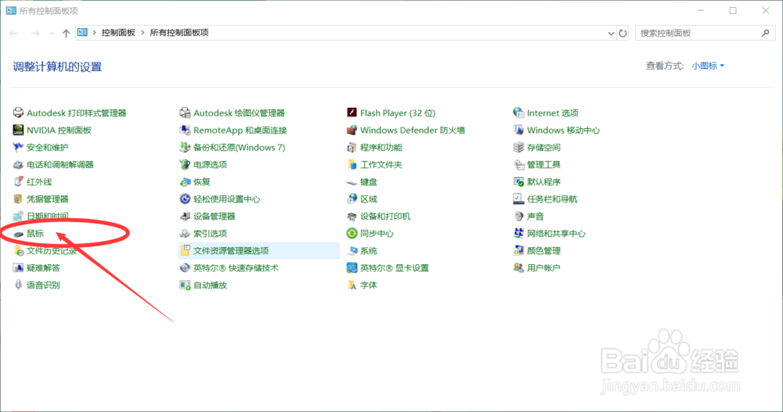The image size is (783, 412).
Task: Open the 凭据管理器 icon
Action: pos(18,199)
